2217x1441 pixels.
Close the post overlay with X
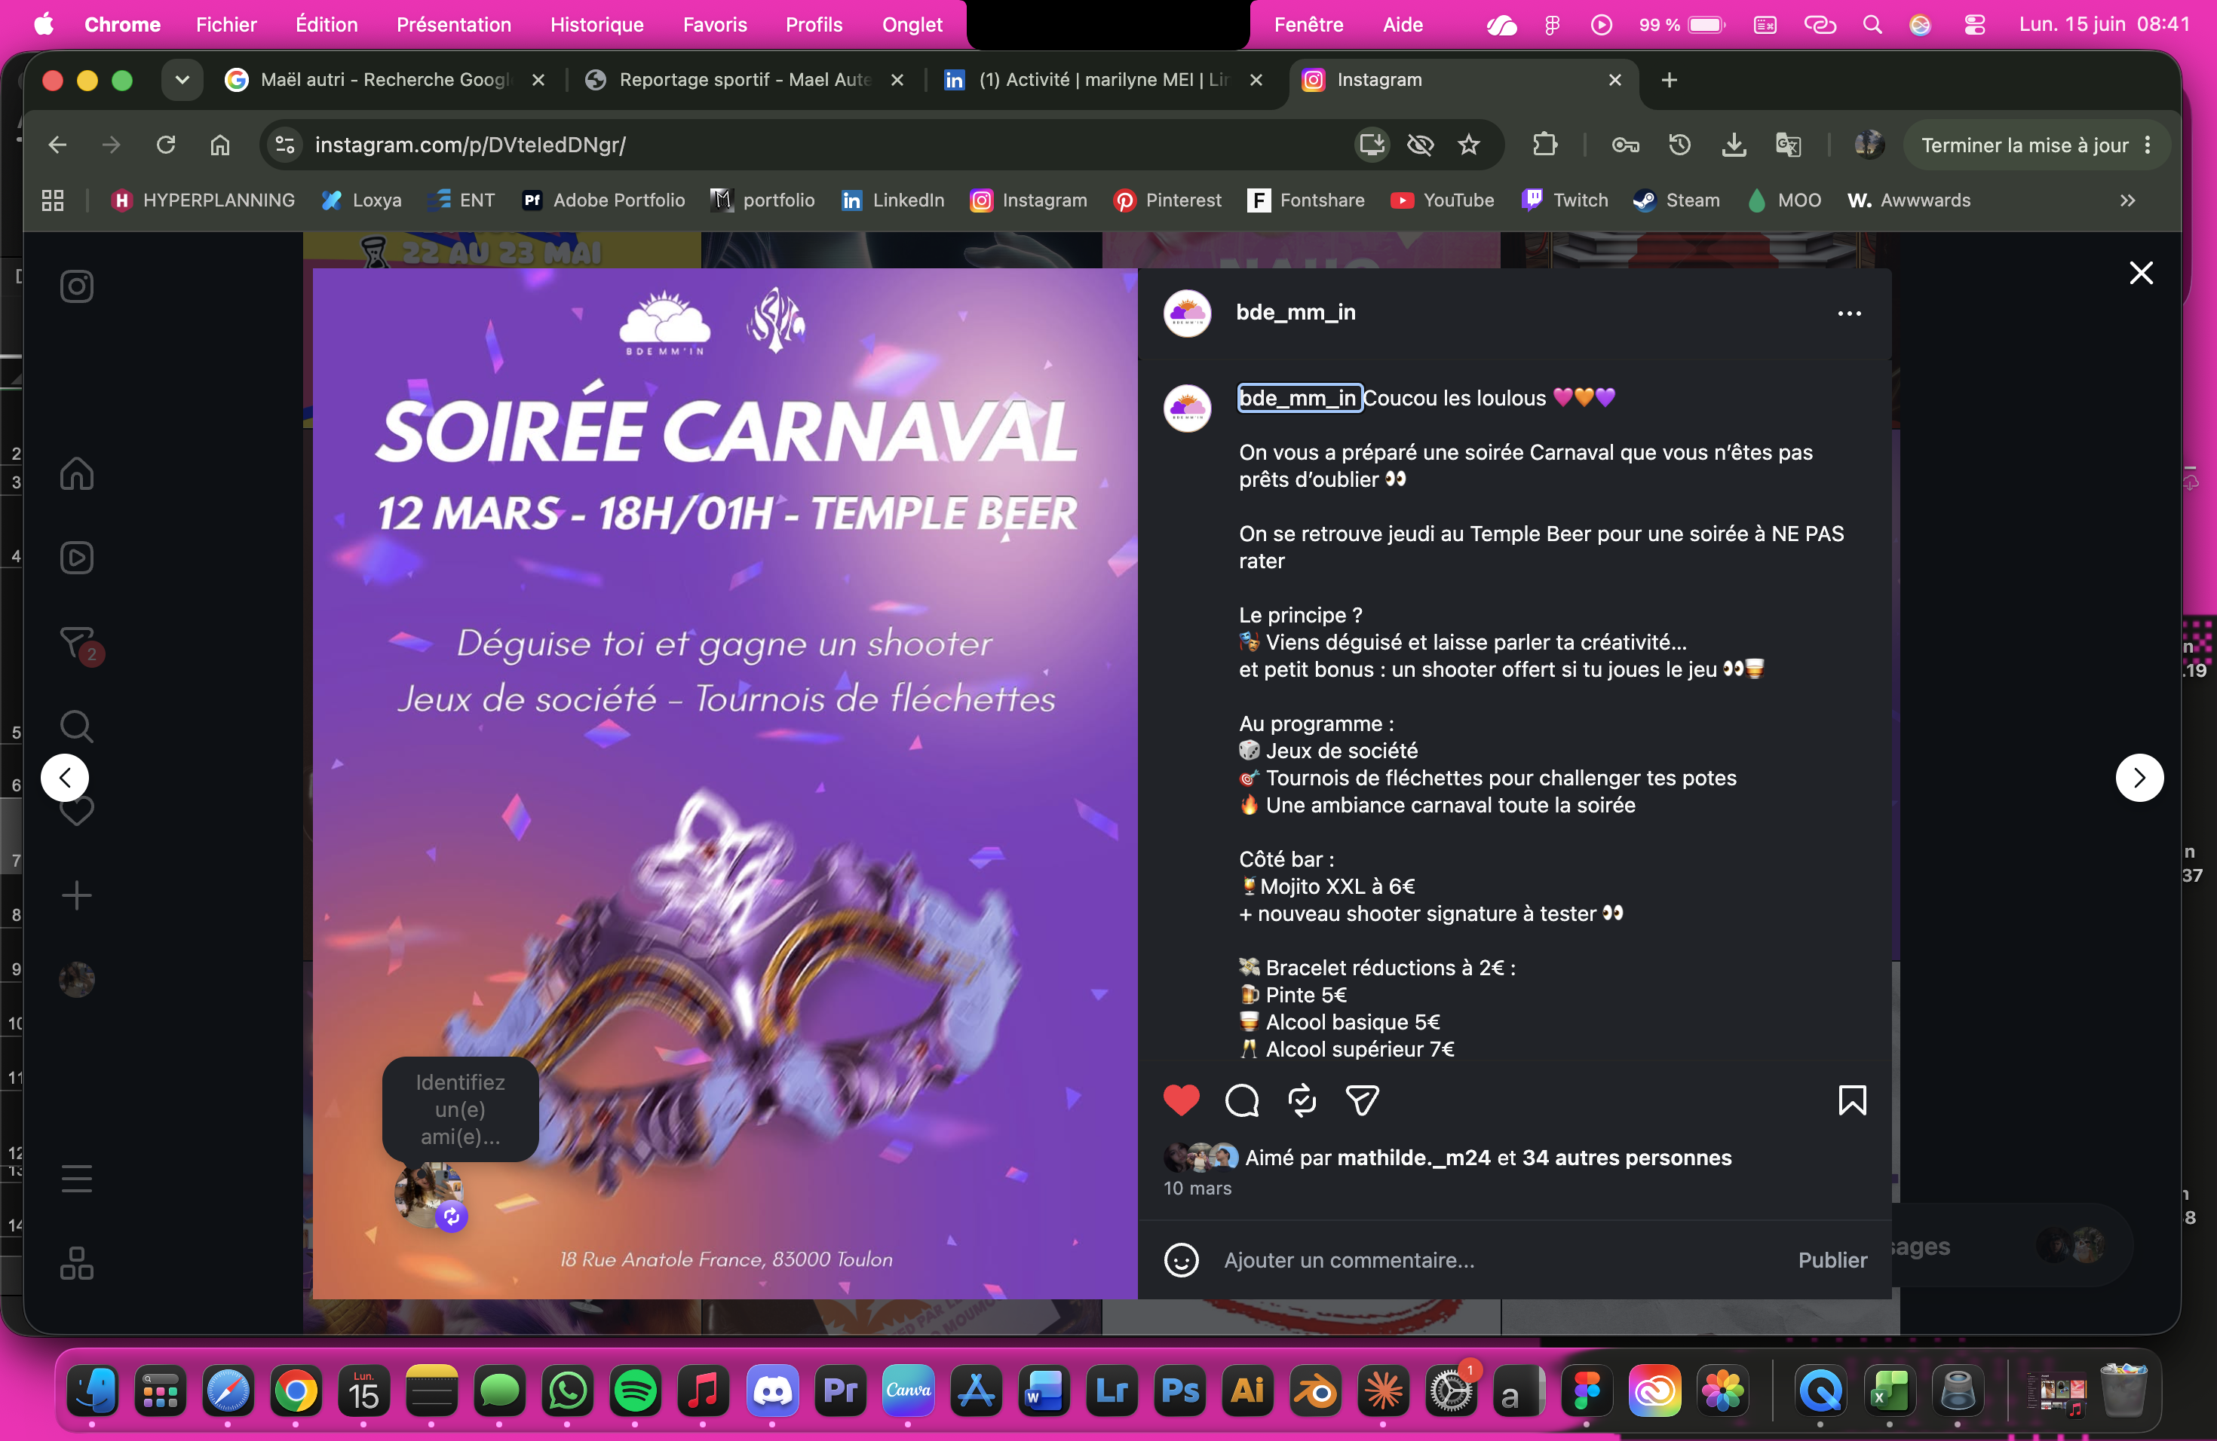click(2141, 273)
